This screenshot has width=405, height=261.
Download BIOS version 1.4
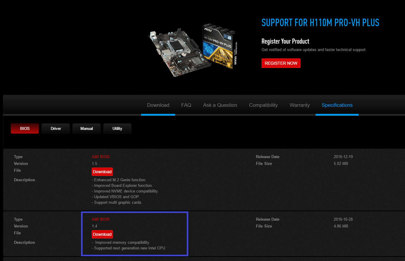(x=102, y=234)
